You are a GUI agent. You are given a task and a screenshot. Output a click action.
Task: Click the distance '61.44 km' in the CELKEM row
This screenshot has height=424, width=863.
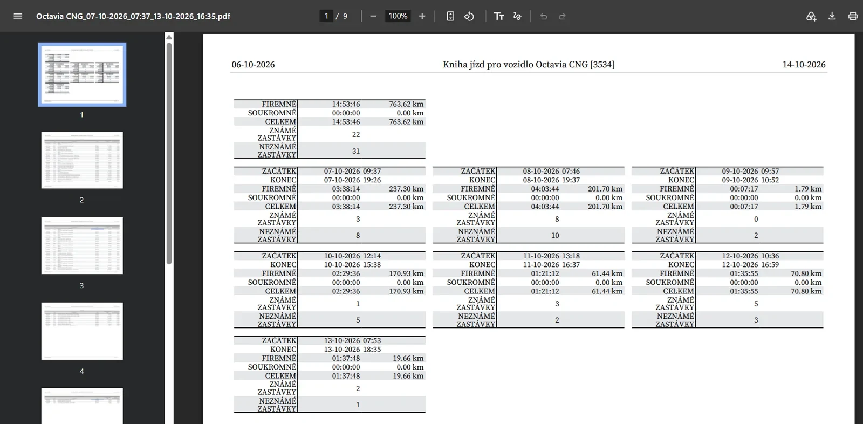click(607, 291)
